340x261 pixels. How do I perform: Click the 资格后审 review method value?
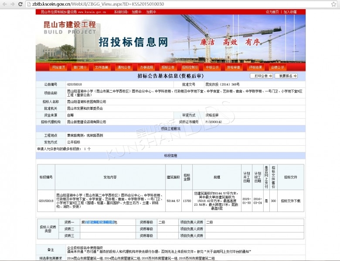click(212, 115)
